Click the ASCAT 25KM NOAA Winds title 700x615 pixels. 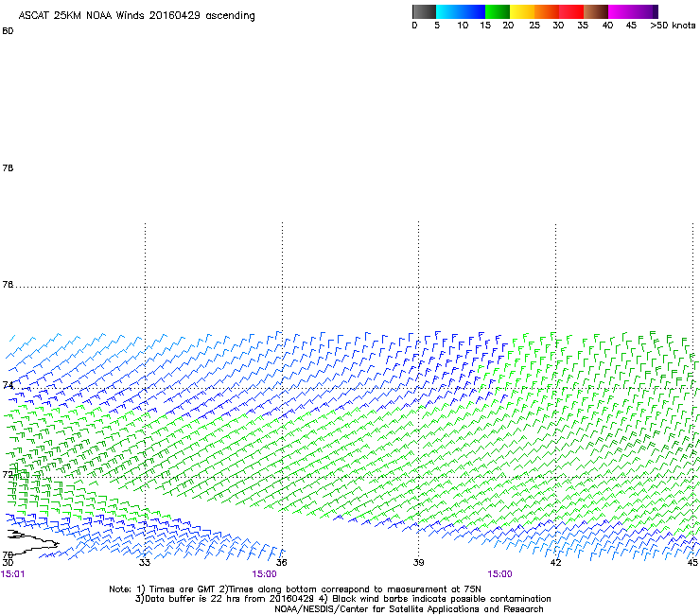point(136,16)
